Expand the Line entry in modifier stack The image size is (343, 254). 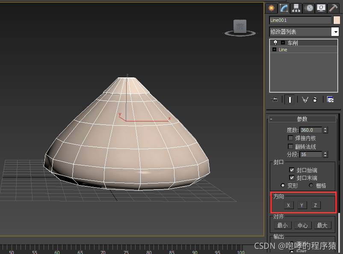tap(274, 50)
